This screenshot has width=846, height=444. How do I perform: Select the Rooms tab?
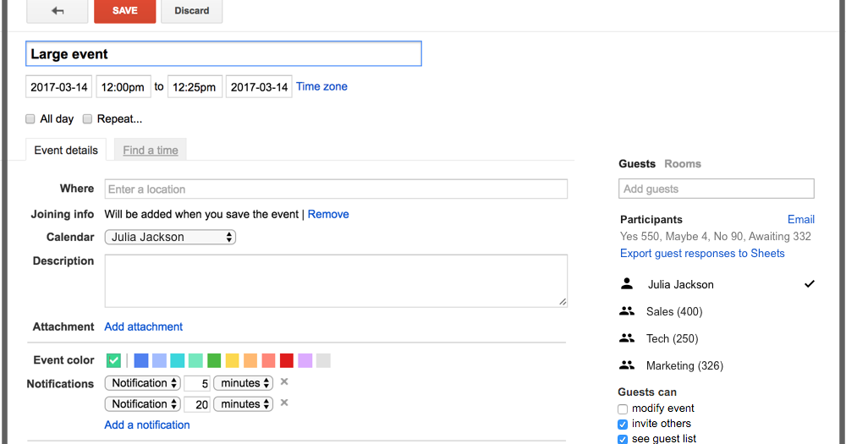(683, 163)
